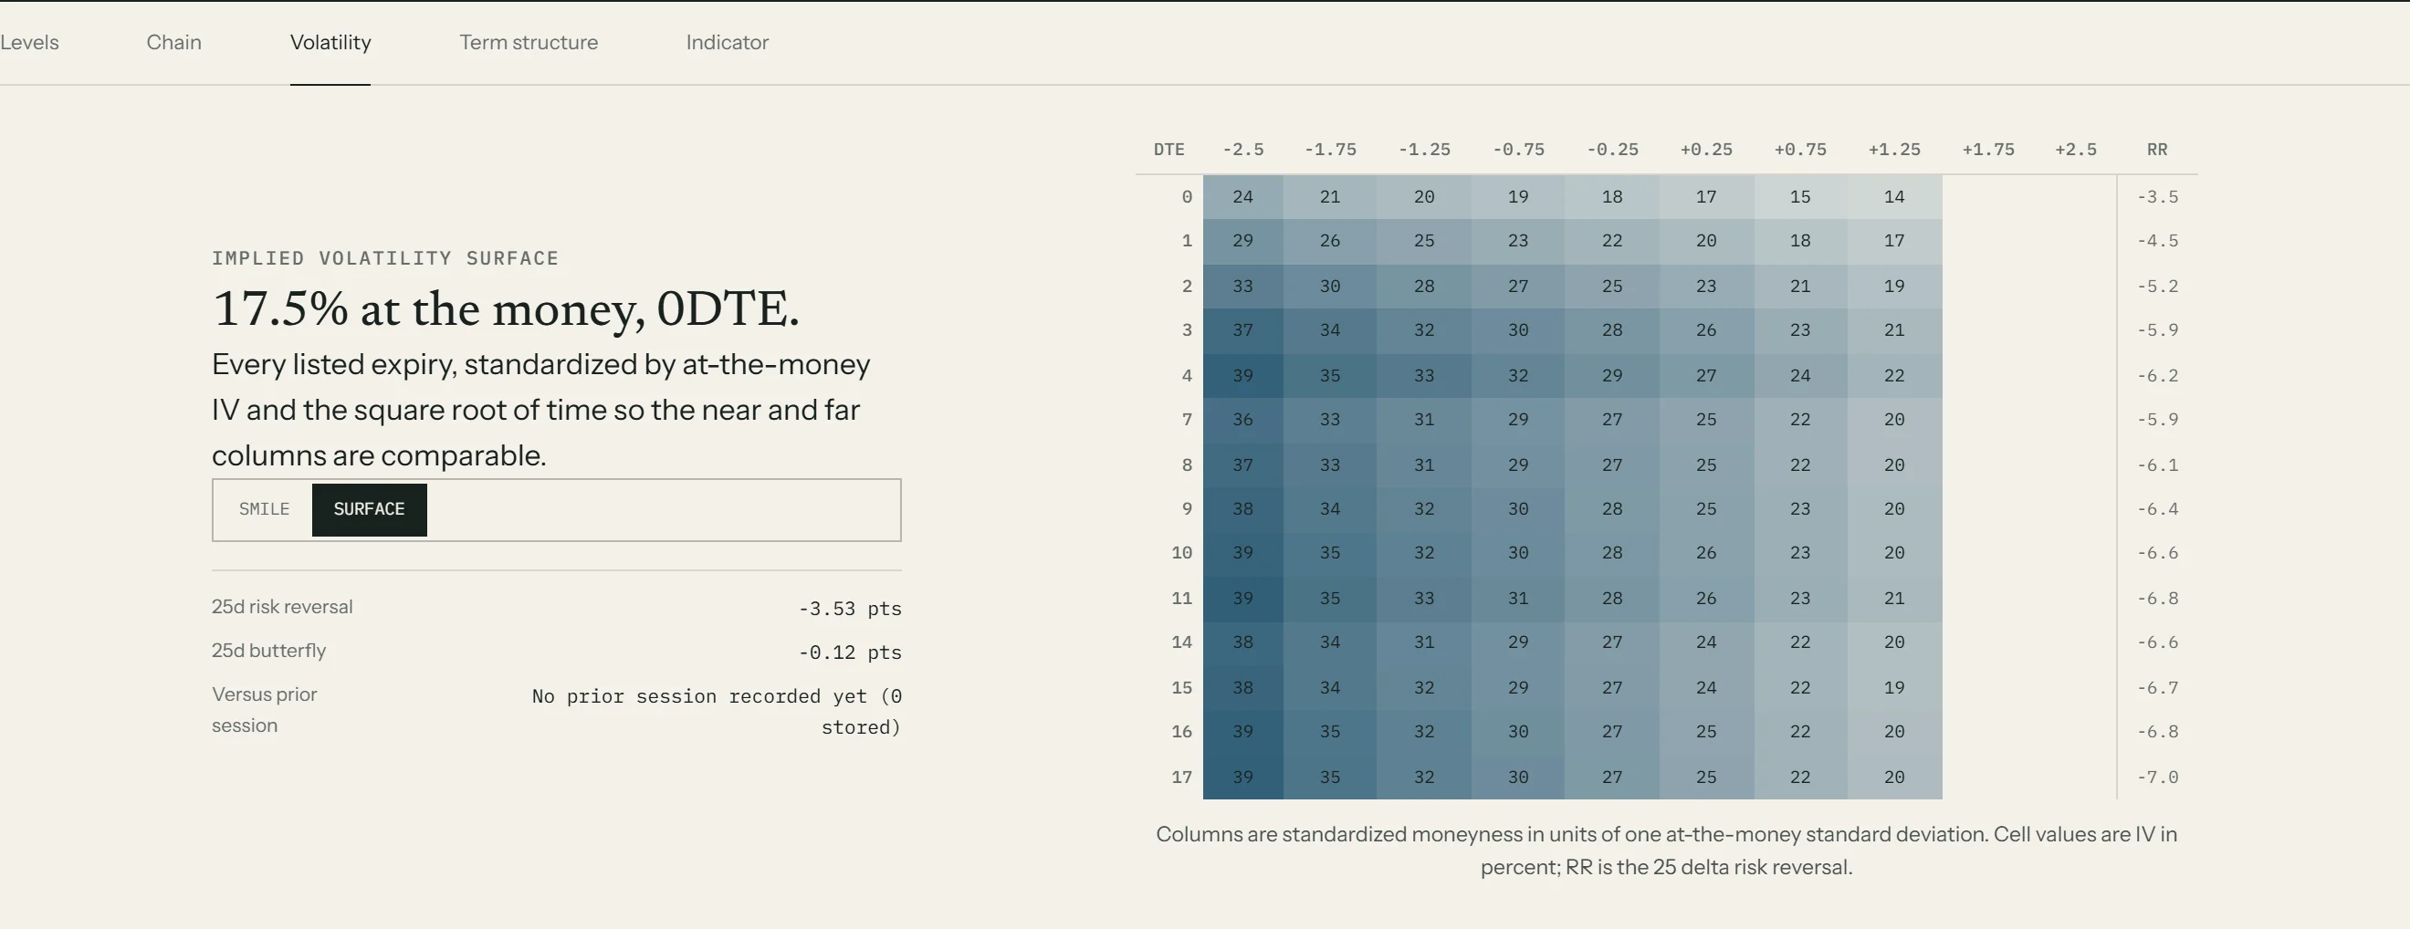Image resolution: width=2410 pixels, height=929 pixels.
Task: Click the RR value -6.1
Action: [2157, 464]
